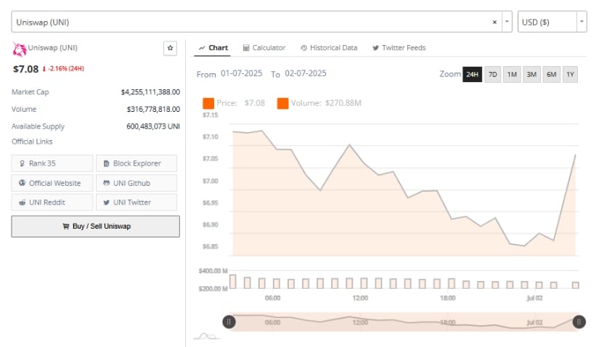Click the Buy / Sell Uniswap button

point(96,226)
